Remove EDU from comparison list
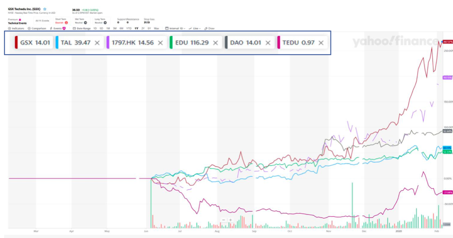The image size is (453, 238). (x=216, y=42)
